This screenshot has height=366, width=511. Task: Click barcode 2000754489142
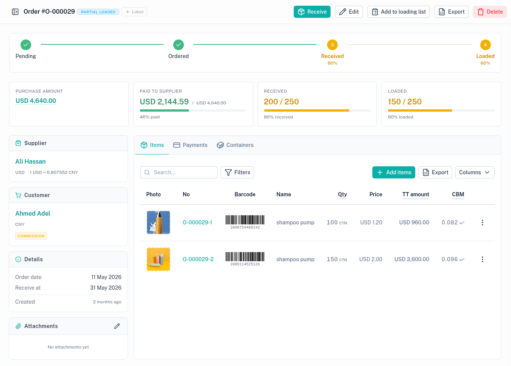[245, 222]
